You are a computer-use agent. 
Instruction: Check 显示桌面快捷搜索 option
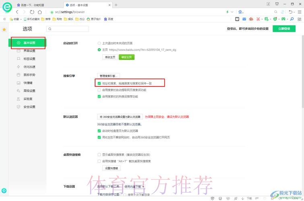point(99,154)
